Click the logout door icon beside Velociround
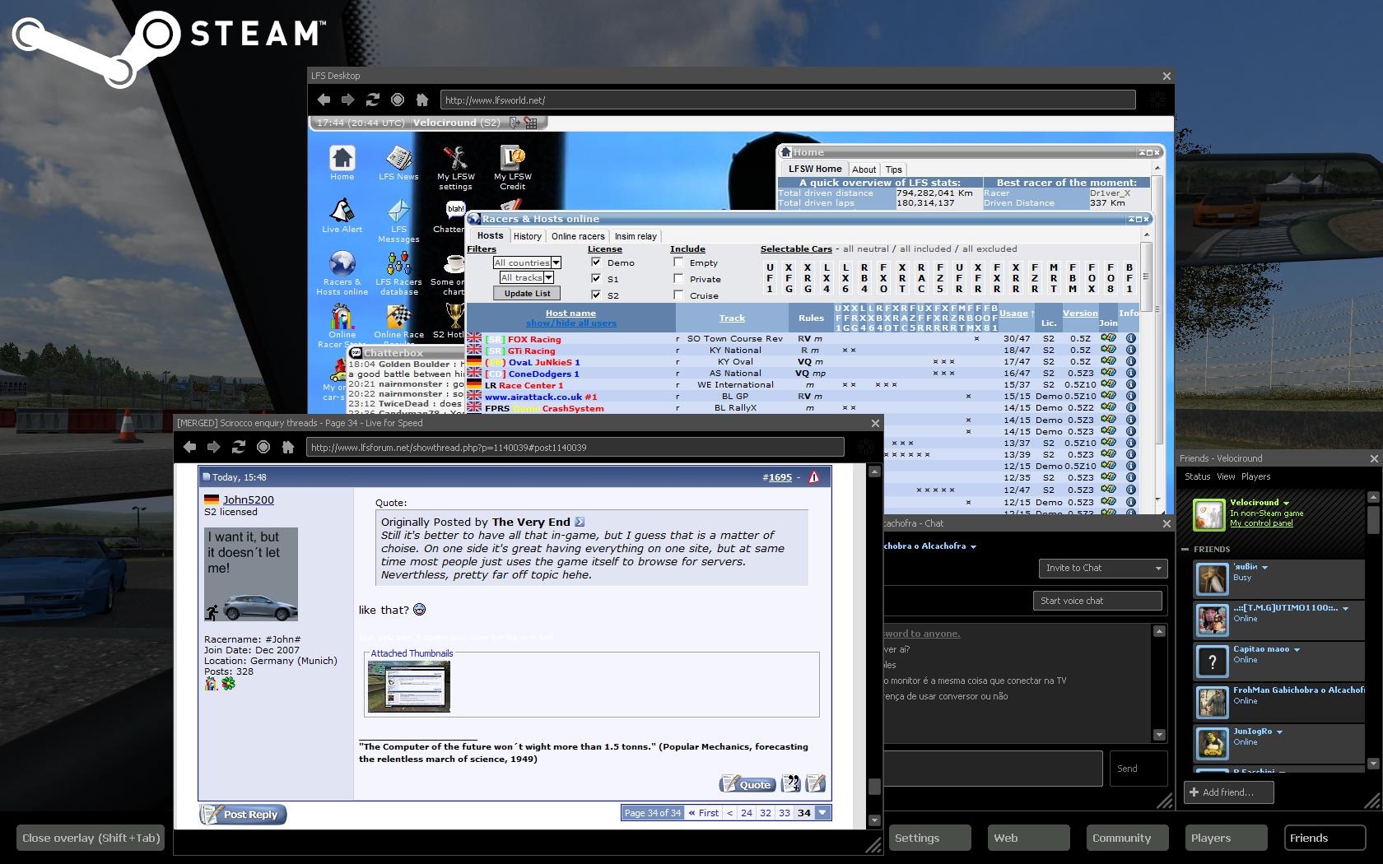This screenshot has height=864, width=1383. pyautogui.click(x=514, y=123)
